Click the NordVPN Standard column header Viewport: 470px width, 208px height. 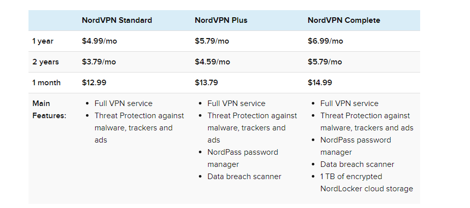point(116,20)
